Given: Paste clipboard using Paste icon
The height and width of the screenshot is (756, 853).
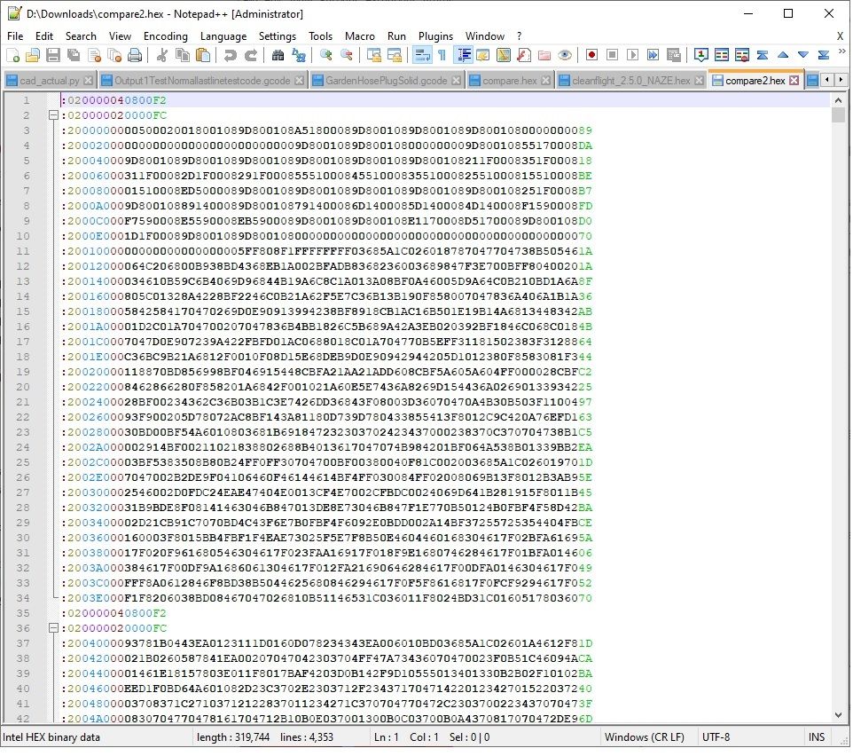Looking at the screenshot, I should [203, 55].
